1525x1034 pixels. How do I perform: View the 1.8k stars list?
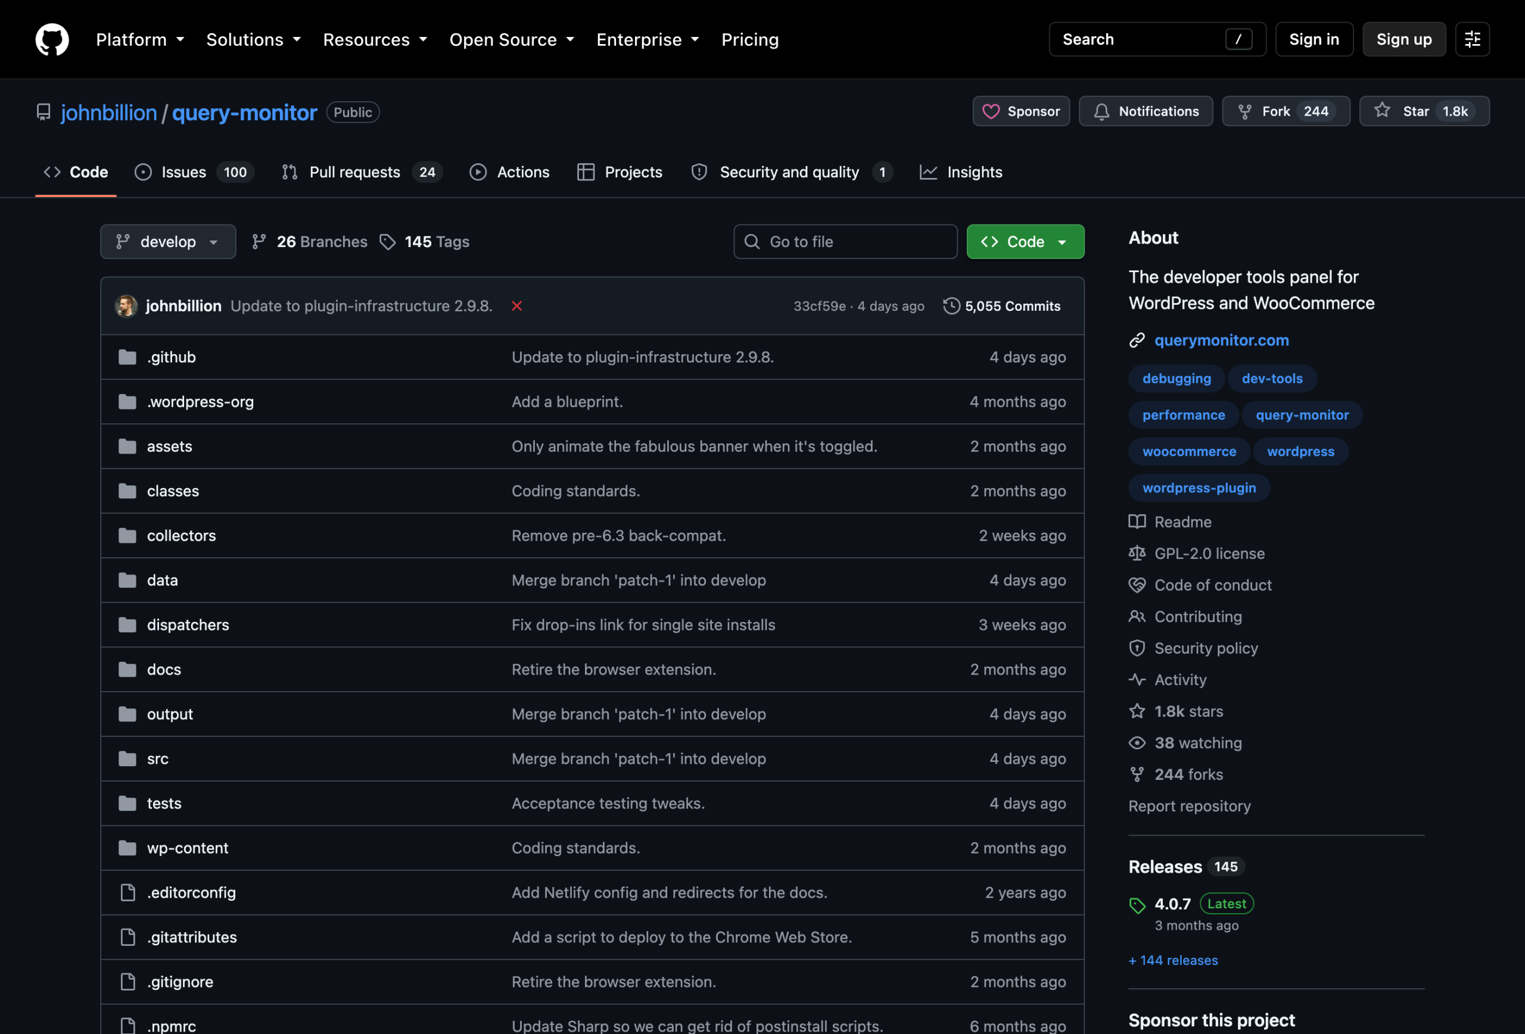pyautogui.click(x=1176, y=711)
